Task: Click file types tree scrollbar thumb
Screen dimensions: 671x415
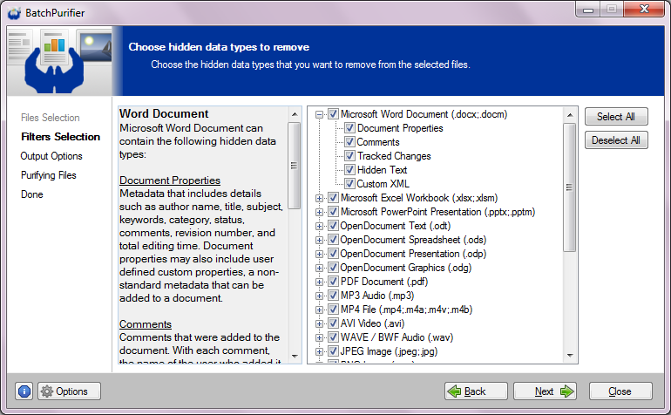Action: click(x=570, y=187)
